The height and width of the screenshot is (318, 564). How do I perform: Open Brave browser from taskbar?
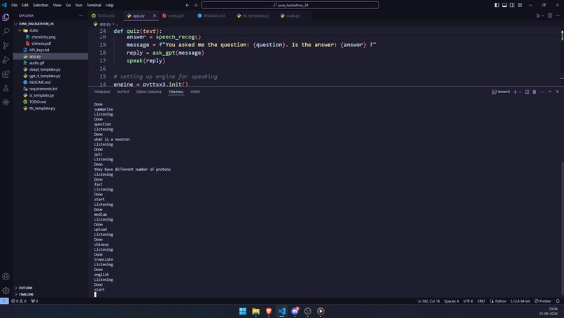coord(269,311)
